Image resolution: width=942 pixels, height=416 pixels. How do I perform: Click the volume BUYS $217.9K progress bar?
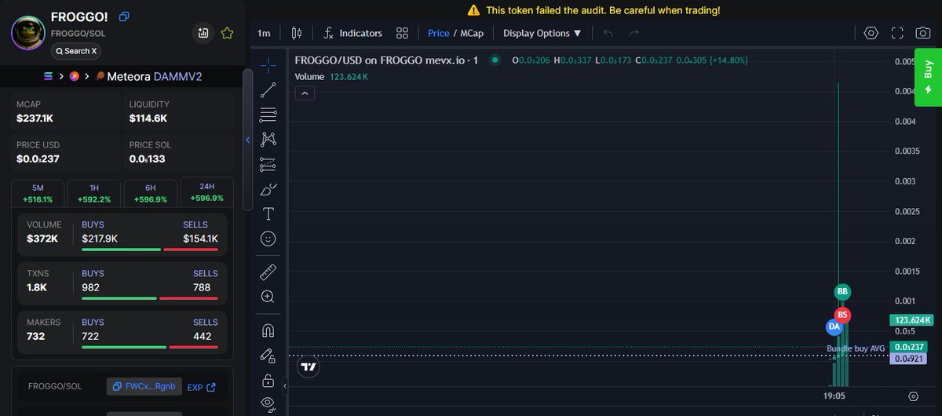click(121, 250)
